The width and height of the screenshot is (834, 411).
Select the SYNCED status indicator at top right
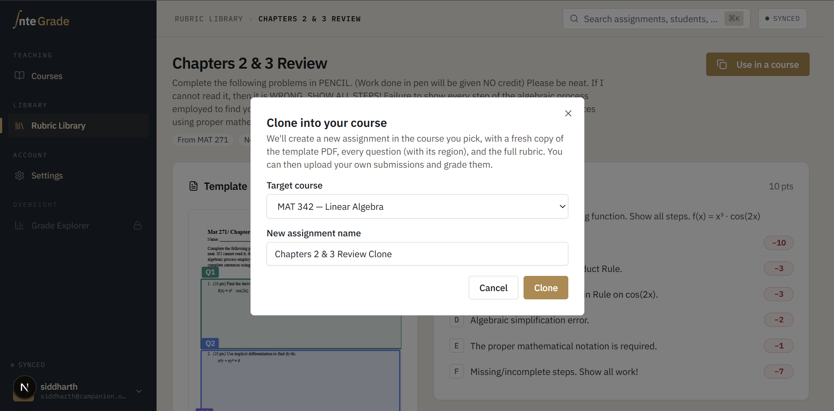[782, 19]
